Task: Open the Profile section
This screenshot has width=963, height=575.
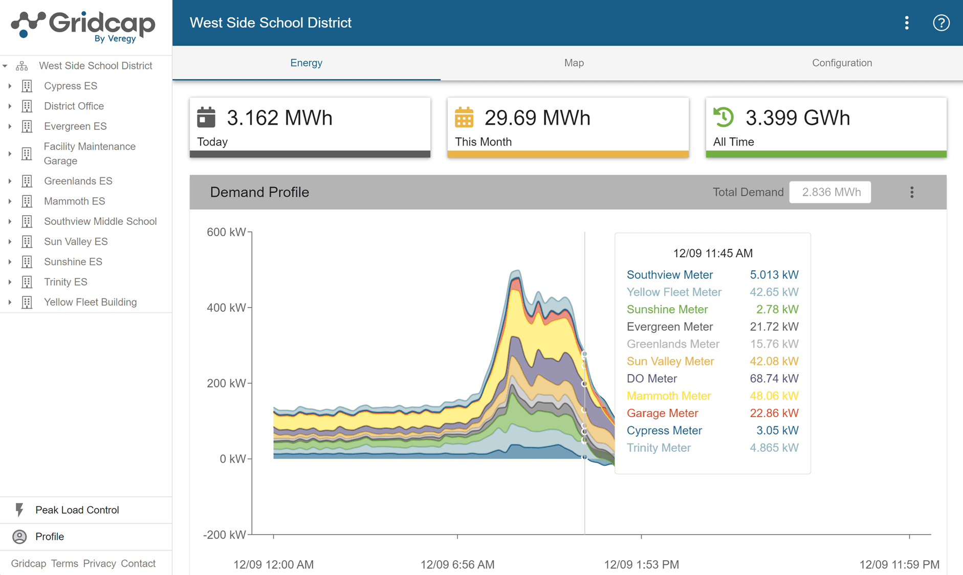Action: click(x=50, y=537)
